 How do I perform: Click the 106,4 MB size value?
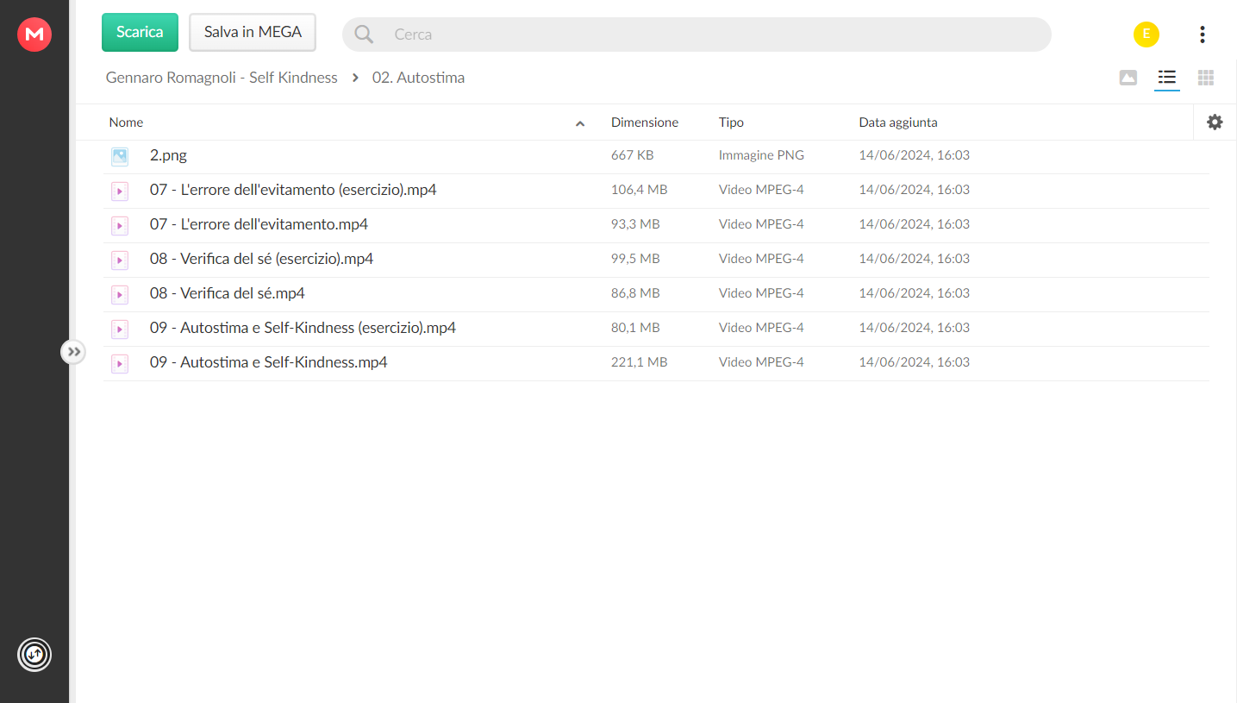pyautogui.click(x=639, y=190)
